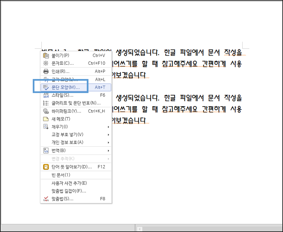
Task: Open 문단 모양(M)... dialog entry
Action: [x=76, y=87]
